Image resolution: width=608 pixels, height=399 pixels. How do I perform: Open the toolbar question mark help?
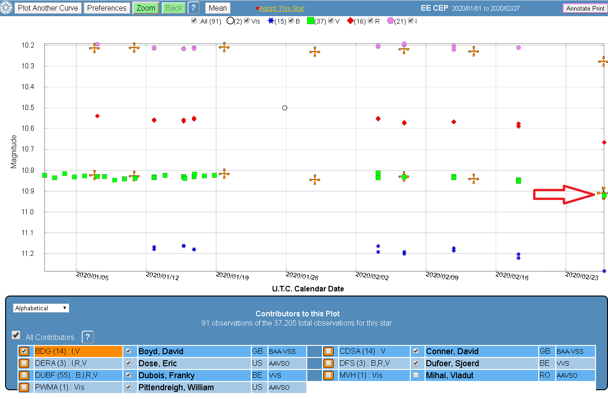[x=194, y=8]
